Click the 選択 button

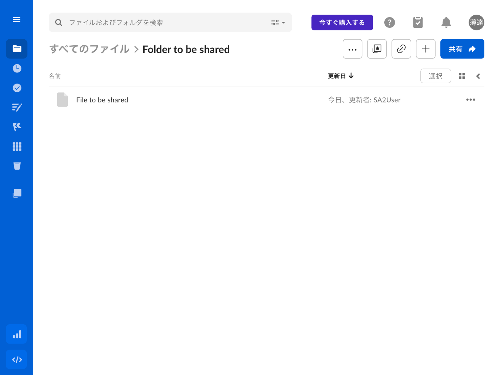pyautogui.click(x=436, y=76)
